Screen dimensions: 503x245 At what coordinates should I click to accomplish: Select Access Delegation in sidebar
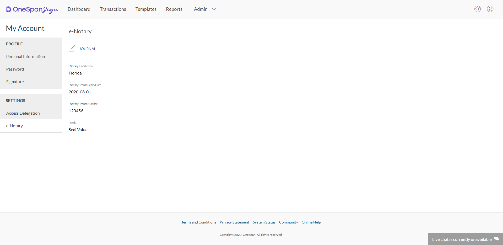click(31, 113)
